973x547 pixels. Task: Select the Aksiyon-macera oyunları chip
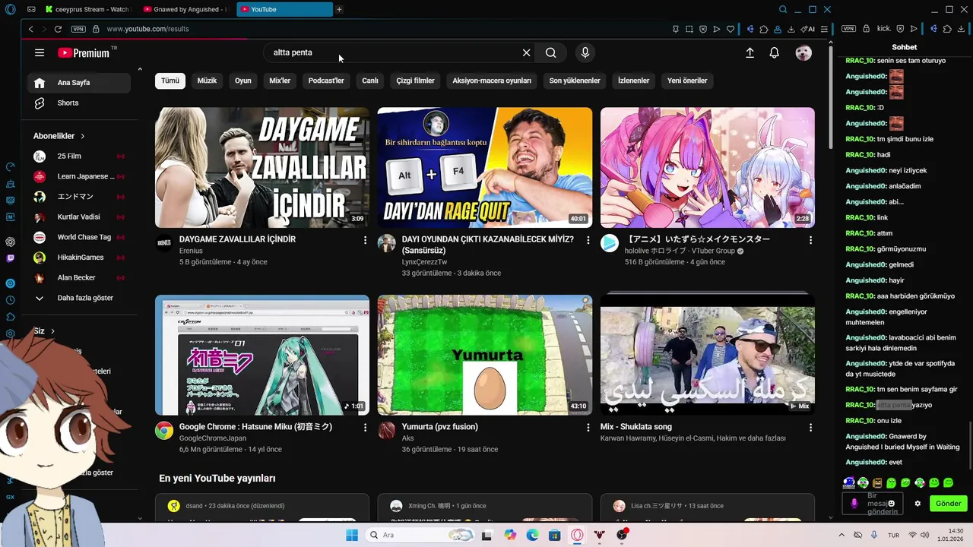[492, 81]
